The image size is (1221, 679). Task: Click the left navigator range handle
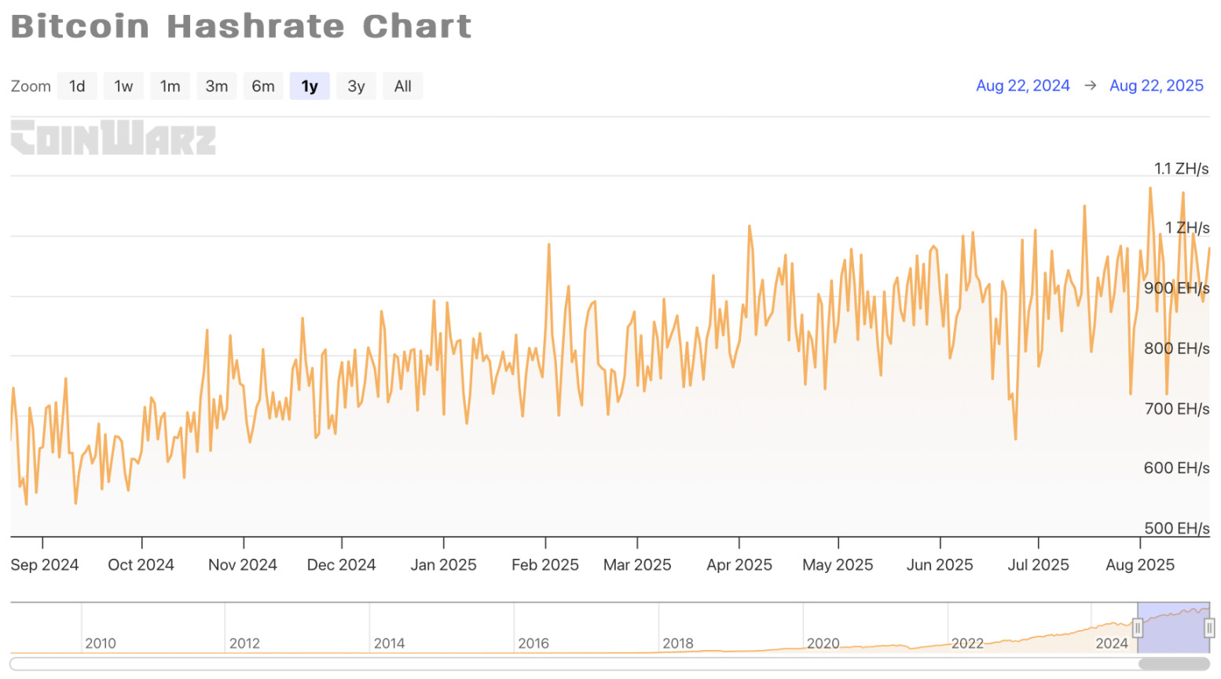pyautogui.click(x=1137, y=628)
